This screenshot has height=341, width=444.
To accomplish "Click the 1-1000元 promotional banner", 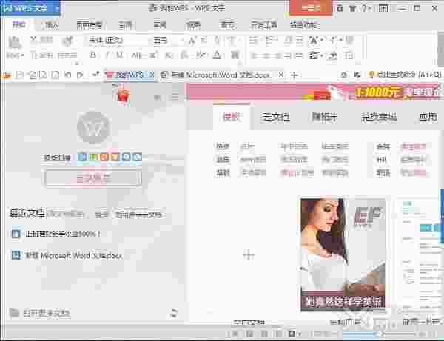I will [x=314, y=92].
